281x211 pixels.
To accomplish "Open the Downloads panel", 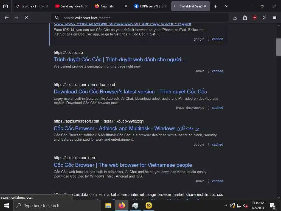I will pyautogui.click(x=235, y=18).
